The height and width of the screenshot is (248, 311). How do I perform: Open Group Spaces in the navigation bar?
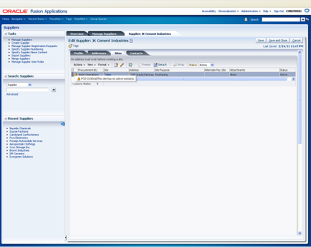coord(98,19)
